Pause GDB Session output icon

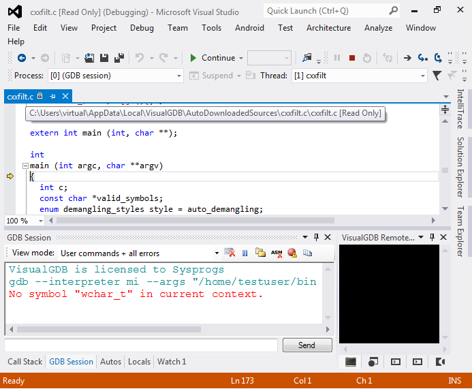tap(245, 253)
